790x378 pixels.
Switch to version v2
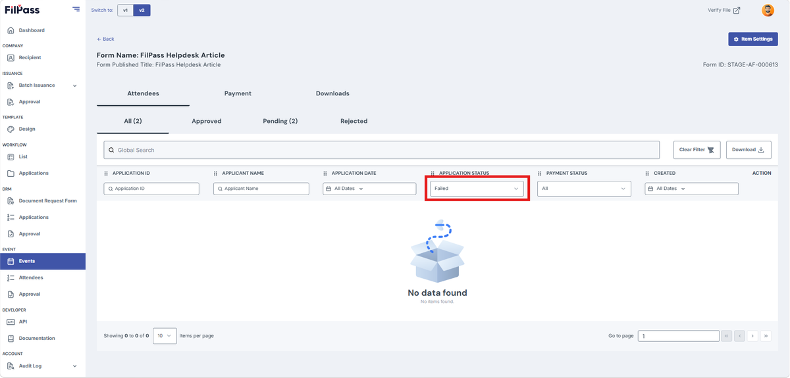[x=142, y=11]
